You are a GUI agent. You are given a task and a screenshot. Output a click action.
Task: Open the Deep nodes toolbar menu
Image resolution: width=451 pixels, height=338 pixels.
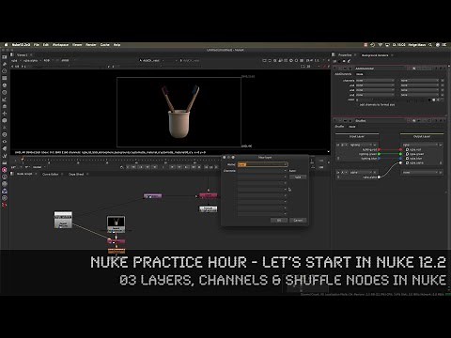(x=5, y=134)
